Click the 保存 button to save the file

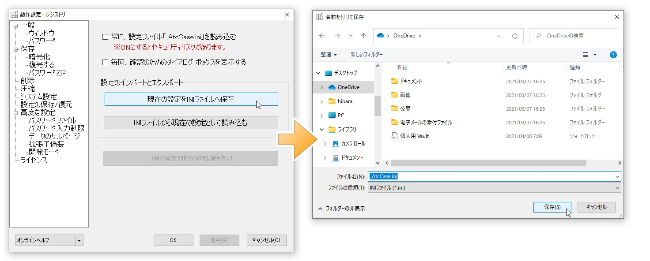coord(552,207)
